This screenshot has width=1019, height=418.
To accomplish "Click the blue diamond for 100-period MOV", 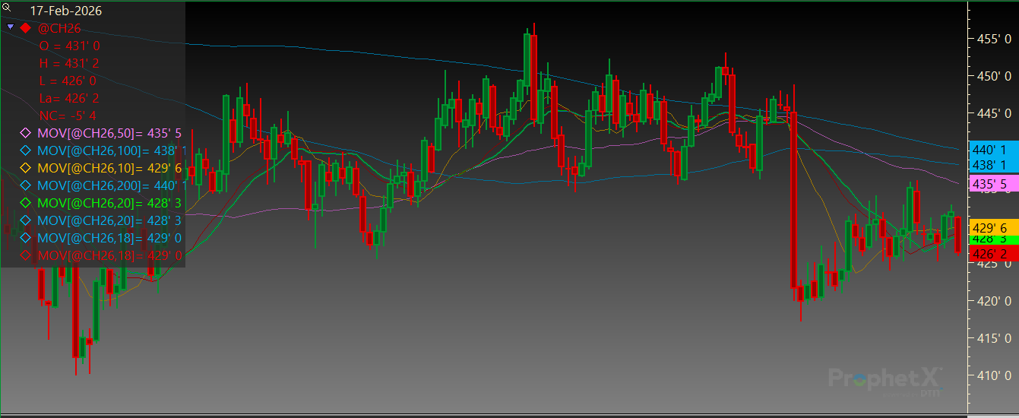I will pyautogui.click(x=25, y=150).
